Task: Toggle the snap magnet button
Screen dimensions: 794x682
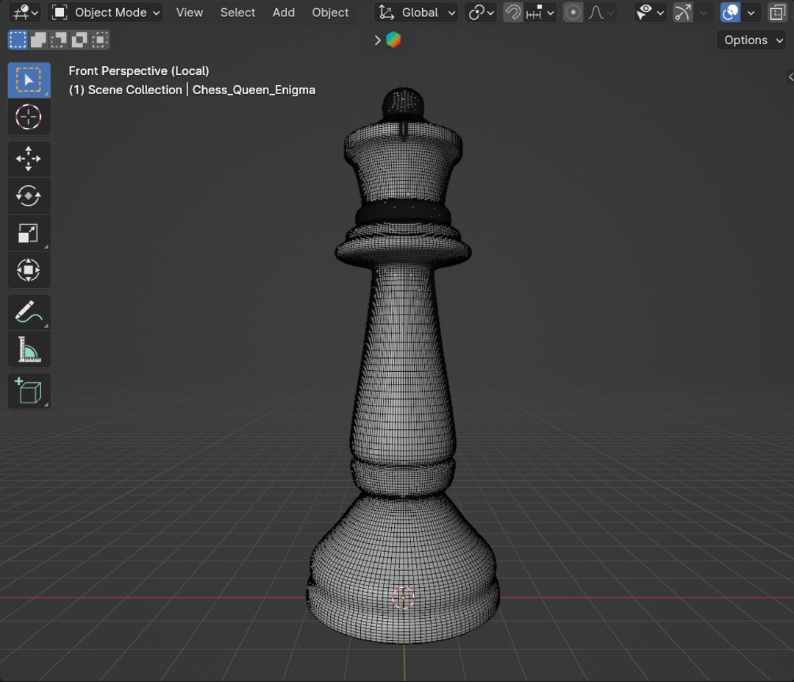Action: 513,12
